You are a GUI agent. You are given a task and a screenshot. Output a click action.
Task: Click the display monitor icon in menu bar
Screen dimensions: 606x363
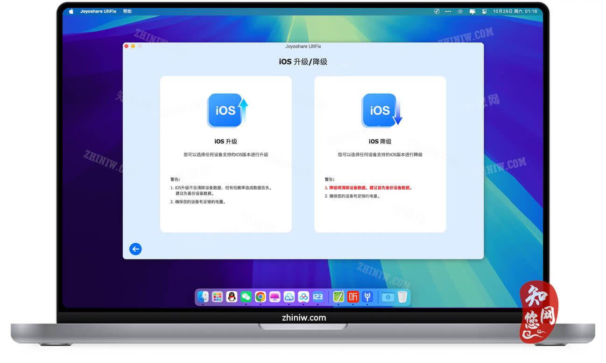[x=472, y=11]
